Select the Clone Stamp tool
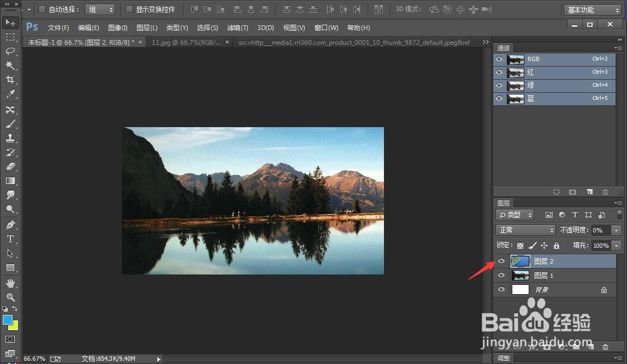627x364 pixels. pyautogui.click(x=10, y=138)
